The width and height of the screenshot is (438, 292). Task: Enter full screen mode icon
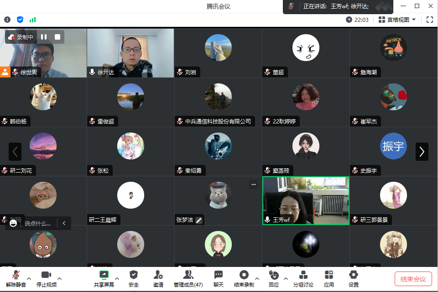[x=429, y=20]
